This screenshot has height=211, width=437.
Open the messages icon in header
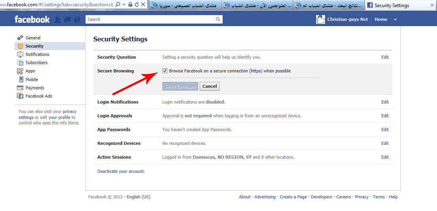point(67,20)
